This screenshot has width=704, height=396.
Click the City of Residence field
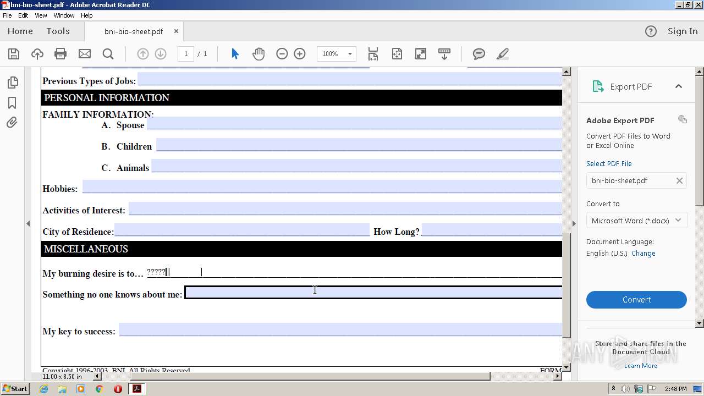coord(242,230)
